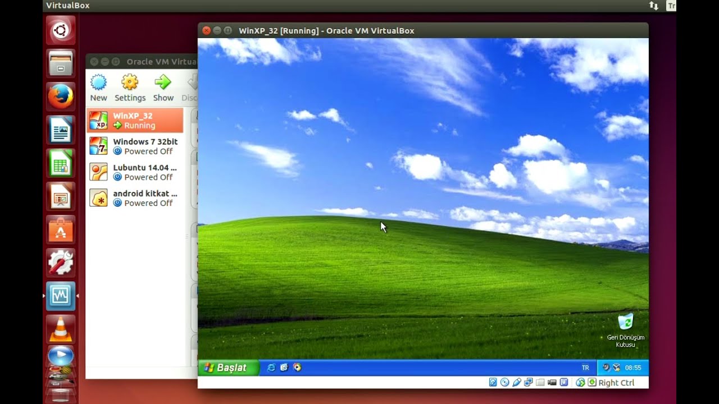Click the video capture status icon
This screenshot has width=719, height=404.
tap(552, 383)
